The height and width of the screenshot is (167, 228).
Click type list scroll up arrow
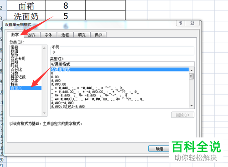tap(192, 70)
